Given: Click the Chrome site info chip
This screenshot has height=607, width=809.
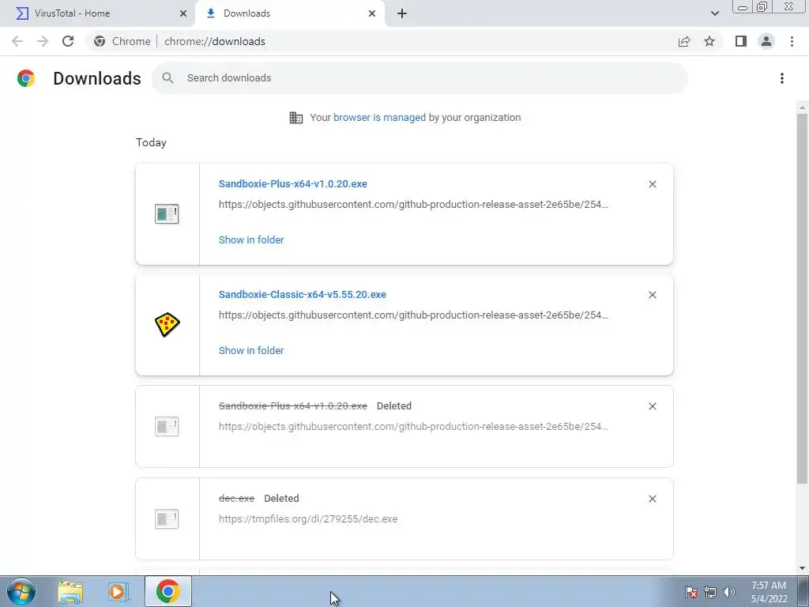Looking at the screenshot, I should click(x=122, y=41).
